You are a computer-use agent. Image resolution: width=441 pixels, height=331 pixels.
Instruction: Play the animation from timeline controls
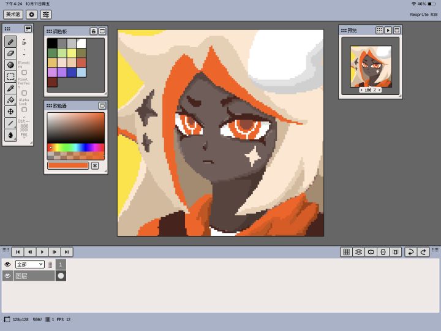click(42, 252)
